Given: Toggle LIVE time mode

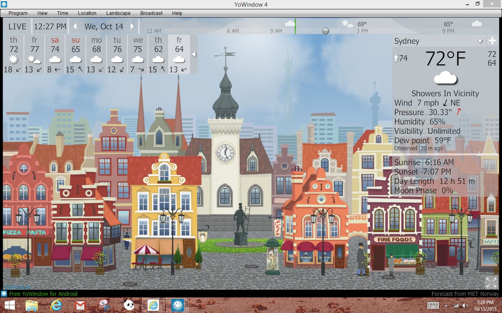Looking at the screenshot, I should coord(17,27).
